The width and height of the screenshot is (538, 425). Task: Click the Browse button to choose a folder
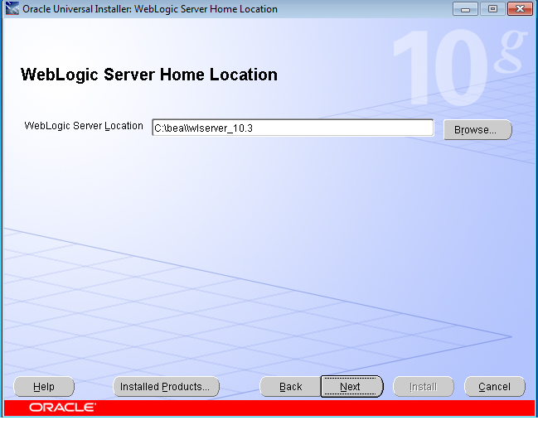[477, 130]
